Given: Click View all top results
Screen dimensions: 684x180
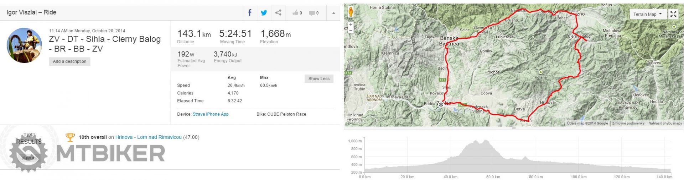Looking at the screenshot, I should (29, 158).
